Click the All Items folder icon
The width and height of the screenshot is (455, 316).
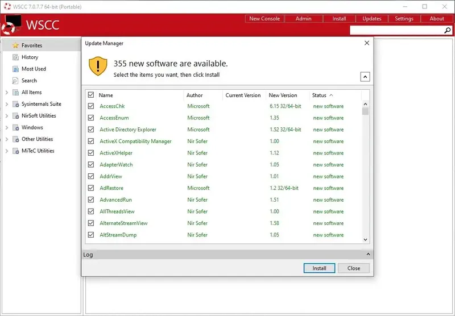pyautogui.click(x=16, y=92)
